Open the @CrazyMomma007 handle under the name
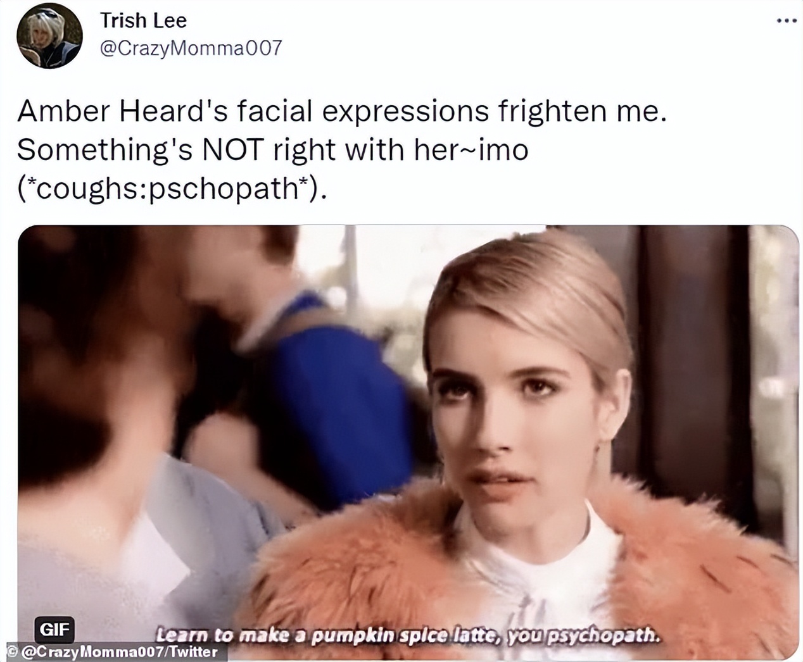 pyautogui.click(x=191, y=48)
